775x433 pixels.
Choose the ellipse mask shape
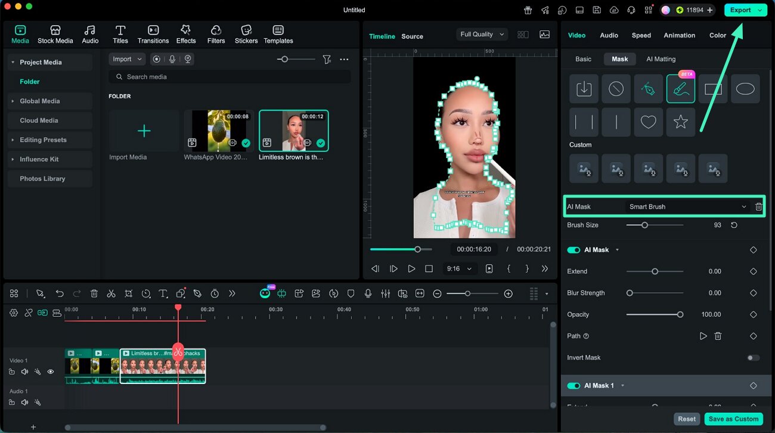click(745, 89)
